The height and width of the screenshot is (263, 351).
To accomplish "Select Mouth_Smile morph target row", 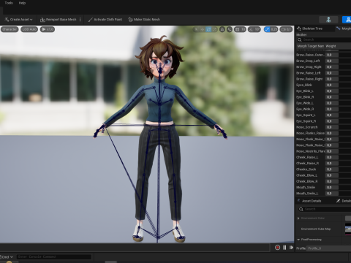I will [x=323, y=187].
